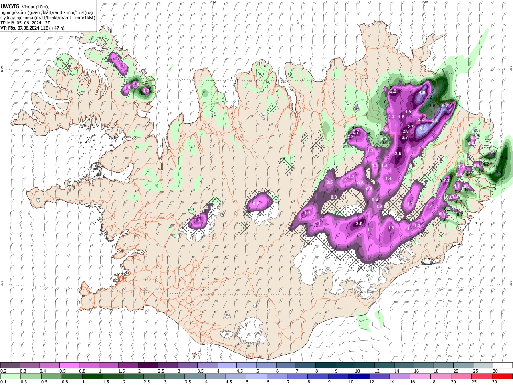Click the 'rigning/skúrir' description line
Image resolution: width=513 pixels, height=385 pixels.
click(x=46, y=12)
